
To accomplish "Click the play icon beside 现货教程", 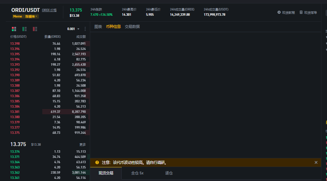I will [279, 13].
